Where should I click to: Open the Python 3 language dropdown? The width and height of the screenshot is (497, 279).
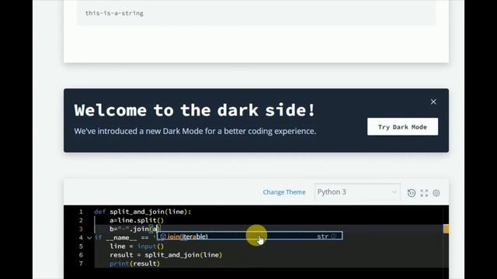(x=357, y=192)
